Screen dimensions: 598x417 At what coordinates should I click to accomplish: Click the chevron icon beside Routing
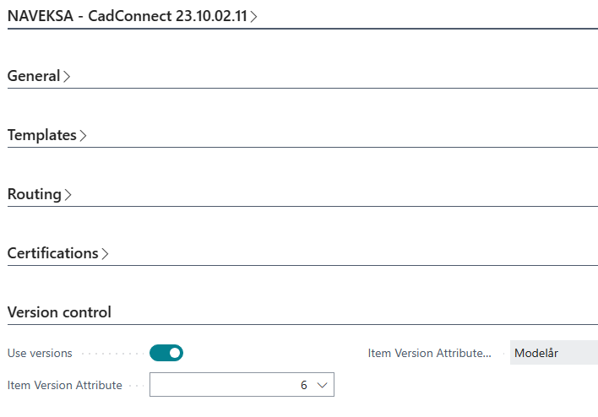pos(68,194)
